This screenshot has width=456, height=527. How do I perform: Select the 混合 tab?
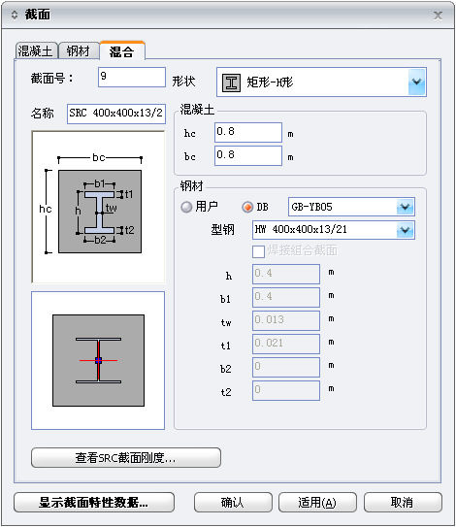tap(121, 51)
